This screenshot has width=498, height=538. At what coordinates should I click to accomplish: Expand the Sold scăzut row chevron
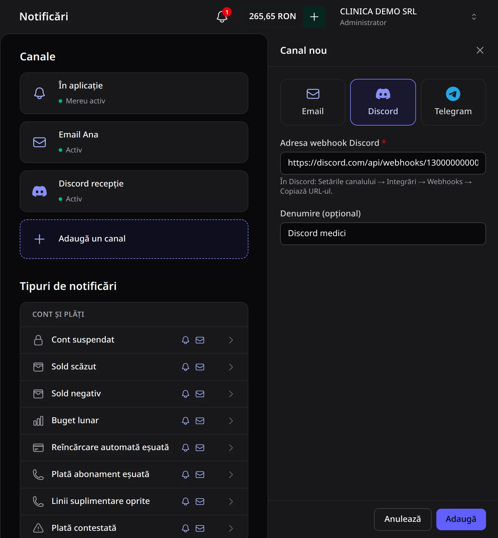click(231, 367)
